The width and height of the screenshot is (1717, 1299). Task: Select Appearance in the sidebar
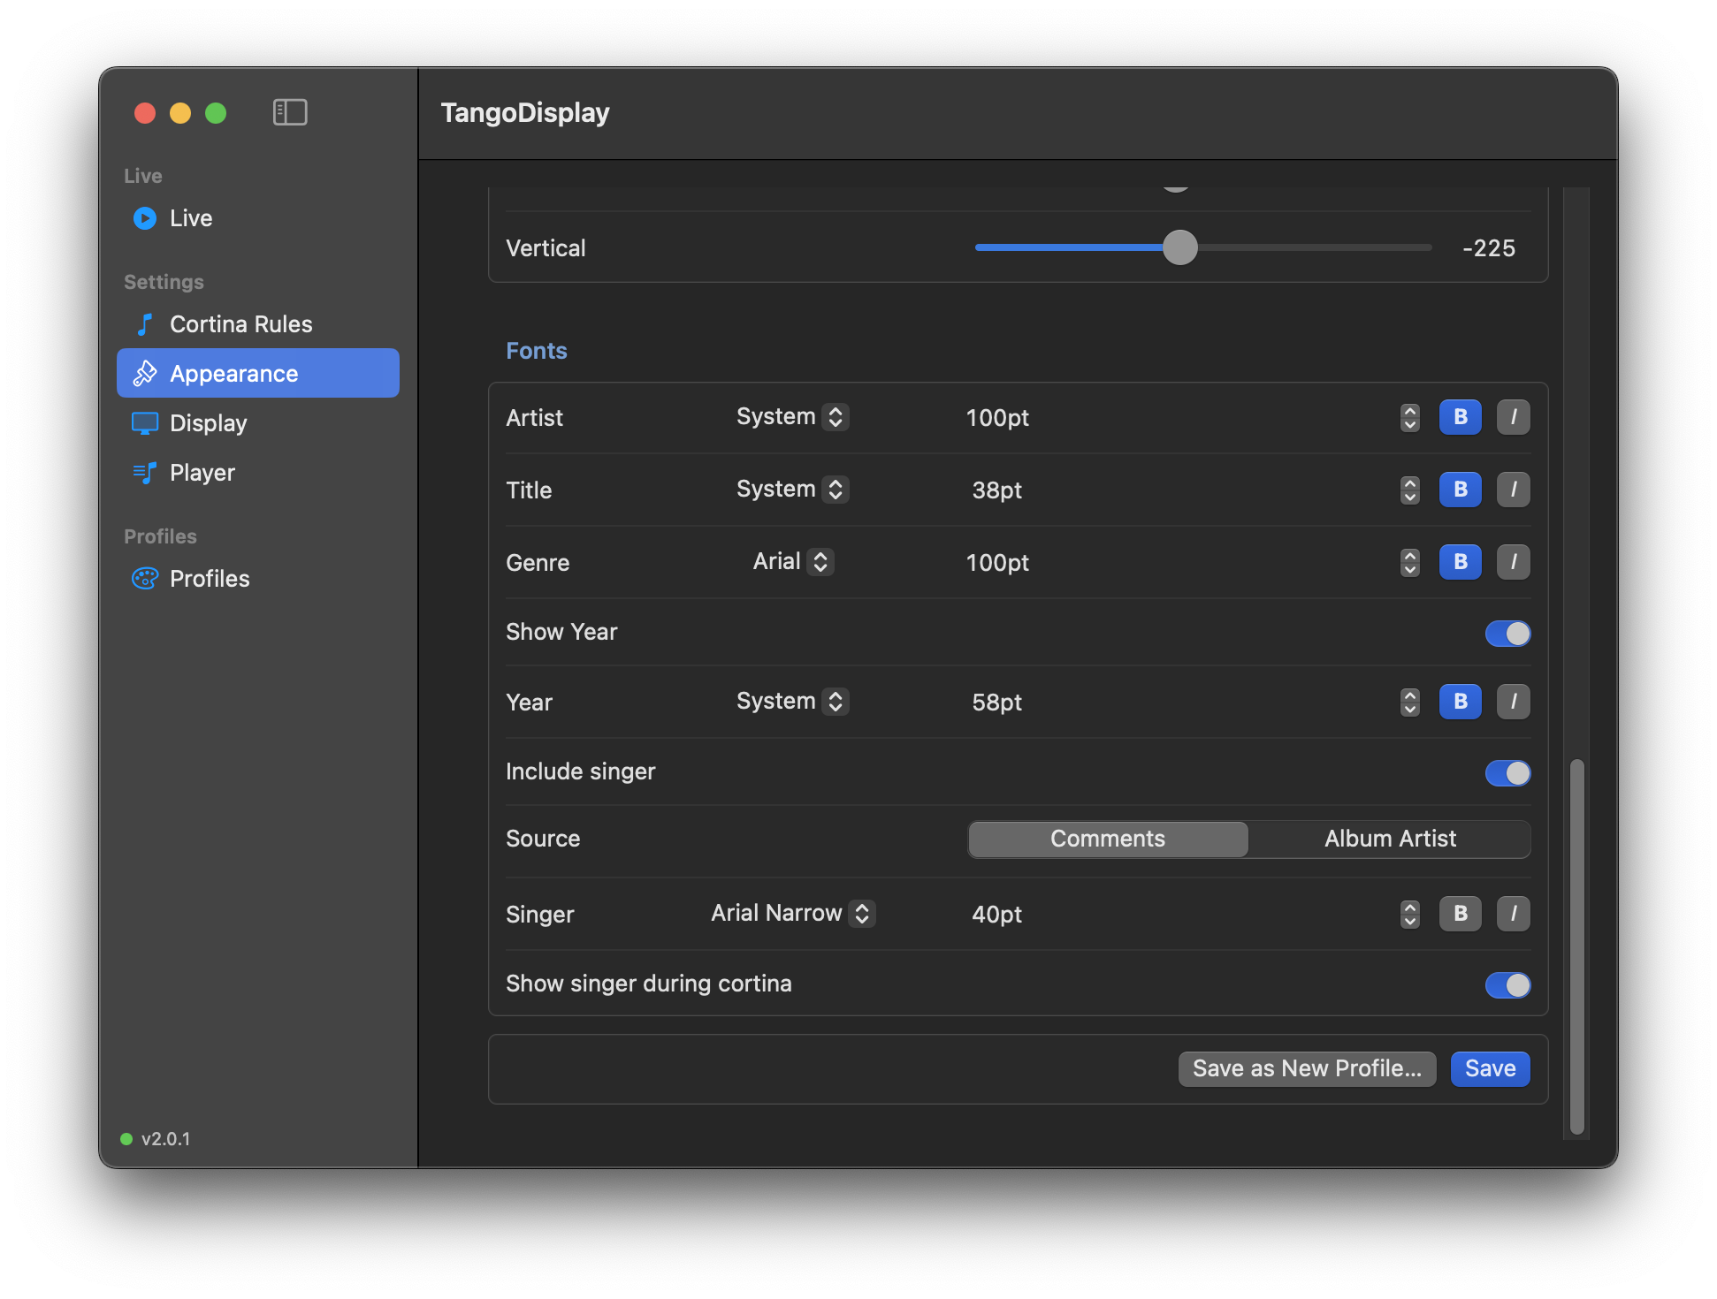coord(258,373)
